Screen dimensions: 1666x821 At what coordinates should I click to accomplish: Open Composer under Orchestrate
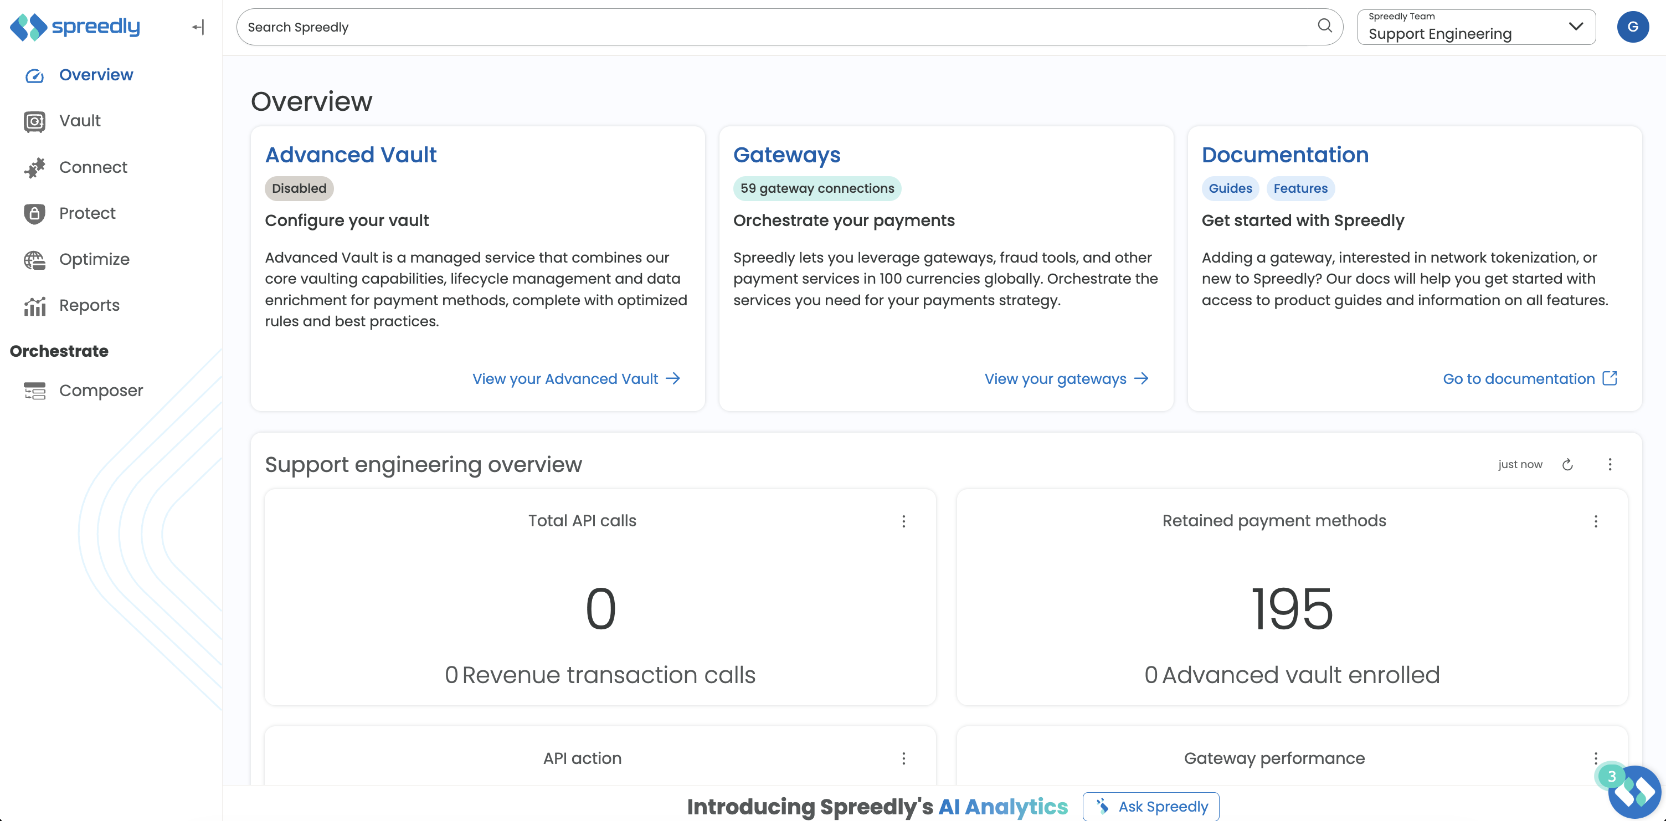point(101,391)
